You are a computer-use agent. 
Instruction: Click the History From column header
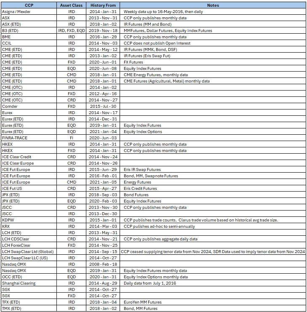103,5
